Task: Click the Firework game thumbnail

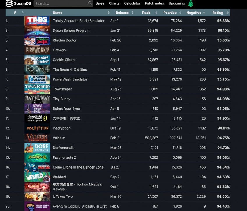Action: coord(37,50)
